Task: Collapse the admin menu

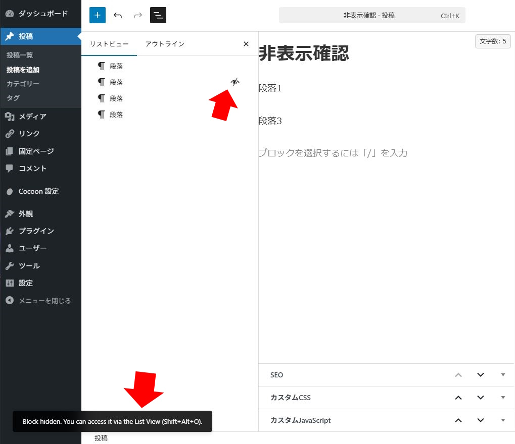Action: pos(44,301)
